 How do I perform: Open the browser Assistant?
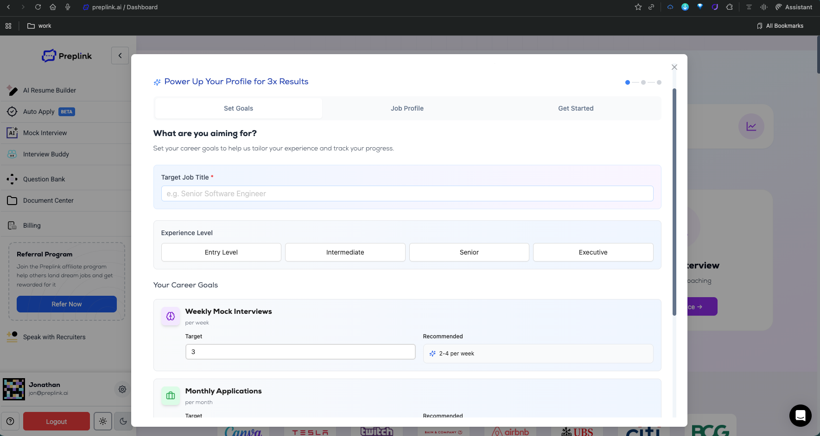(x=794, y=7)
